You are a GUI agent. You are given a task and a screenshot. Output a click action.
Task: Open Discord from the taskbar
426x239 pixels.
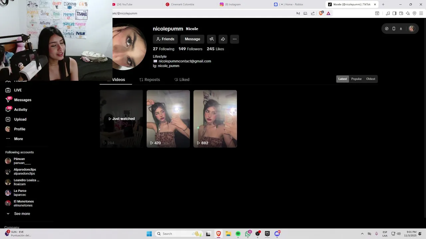coord(277,234)
